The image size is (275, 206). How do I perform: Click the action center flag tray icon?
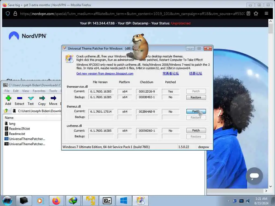point(235,201)
